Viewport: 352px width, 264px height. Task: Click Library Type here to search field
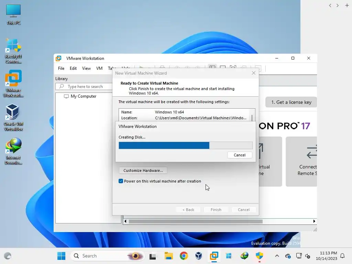coord(84,86)
